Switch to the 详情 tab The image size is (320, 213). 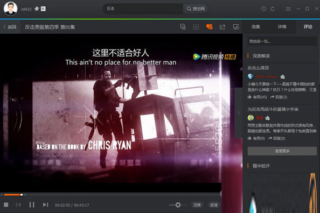click(282, 27)
